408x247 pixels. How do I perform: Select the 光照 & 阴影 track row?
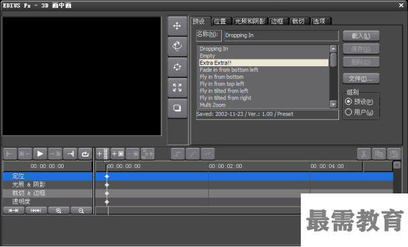coord(48,185)
